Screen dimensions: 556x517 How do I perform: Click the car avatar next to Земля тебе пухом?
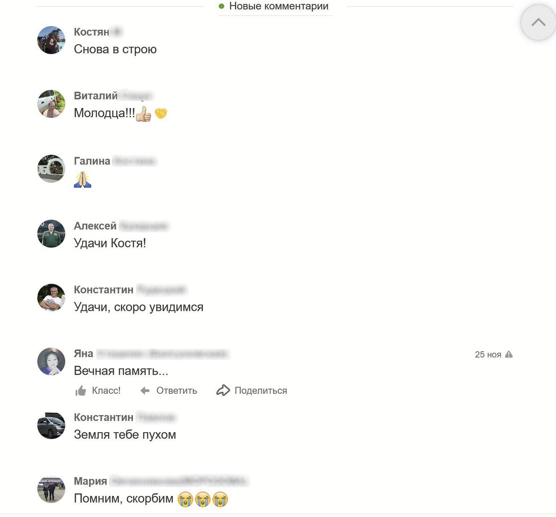pyautogui.click(x=51, y=425)
